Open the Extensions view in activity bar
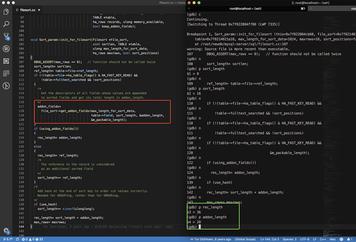 click(6, 61)
